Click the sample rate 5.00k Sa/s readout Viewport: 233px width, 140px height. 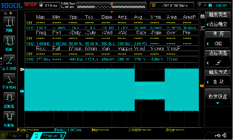68,3
